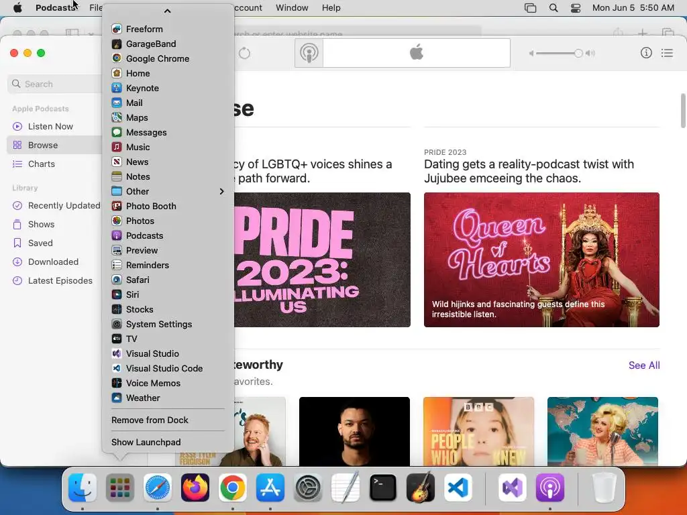The height and width of the screenshot is (515, 687).
Task: Click the Photos app icon in list
Action: [117, 221]
